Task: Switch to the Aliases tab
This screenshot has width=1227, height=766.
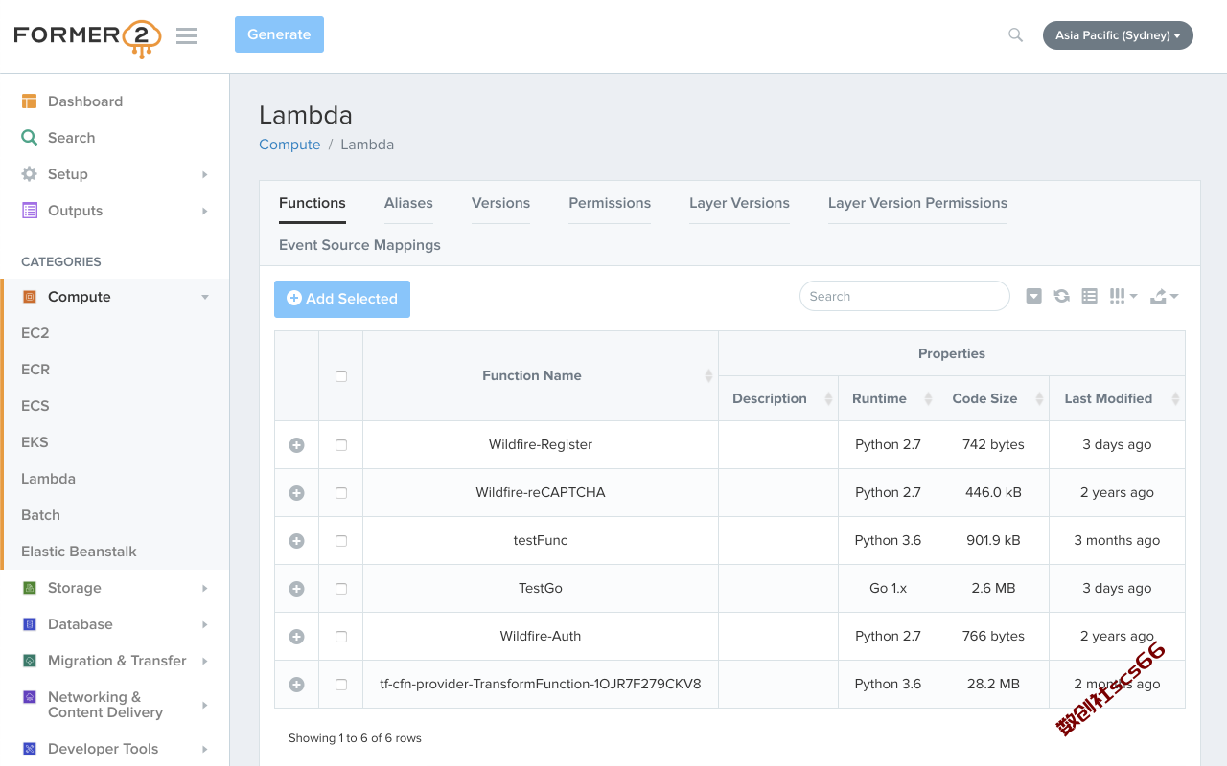Action: point(408,203)
